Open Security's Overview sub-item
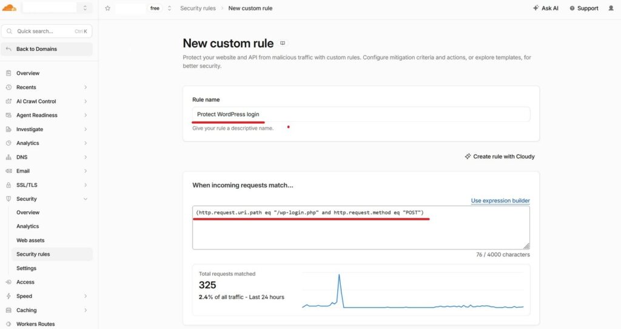Screen dimensions: 621x329 (x=28, y=212)
